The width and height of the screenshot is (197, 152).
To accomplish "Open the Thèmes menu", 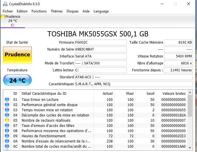I will [56, 11].
